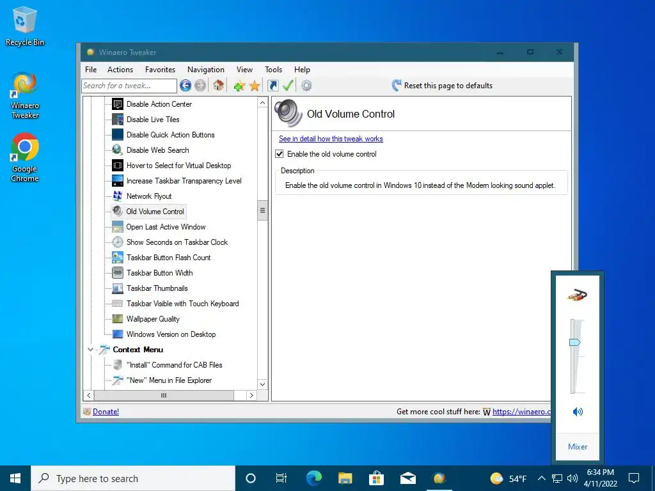
Task: Open the Navigation menu
Action: [206, 70]
